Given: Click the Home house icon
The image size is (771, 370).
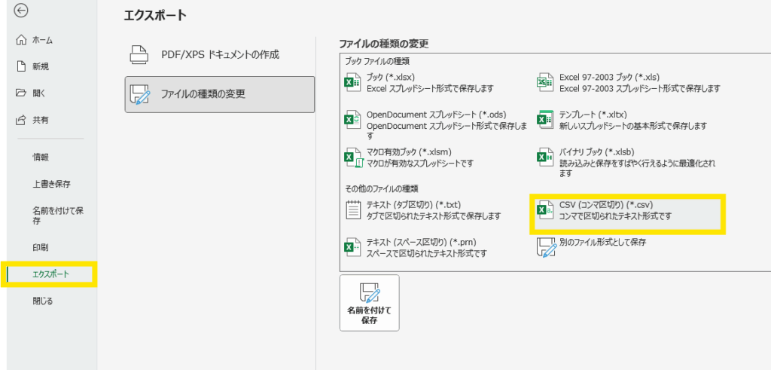Looking at the screenshot, I should click(20, 40).
